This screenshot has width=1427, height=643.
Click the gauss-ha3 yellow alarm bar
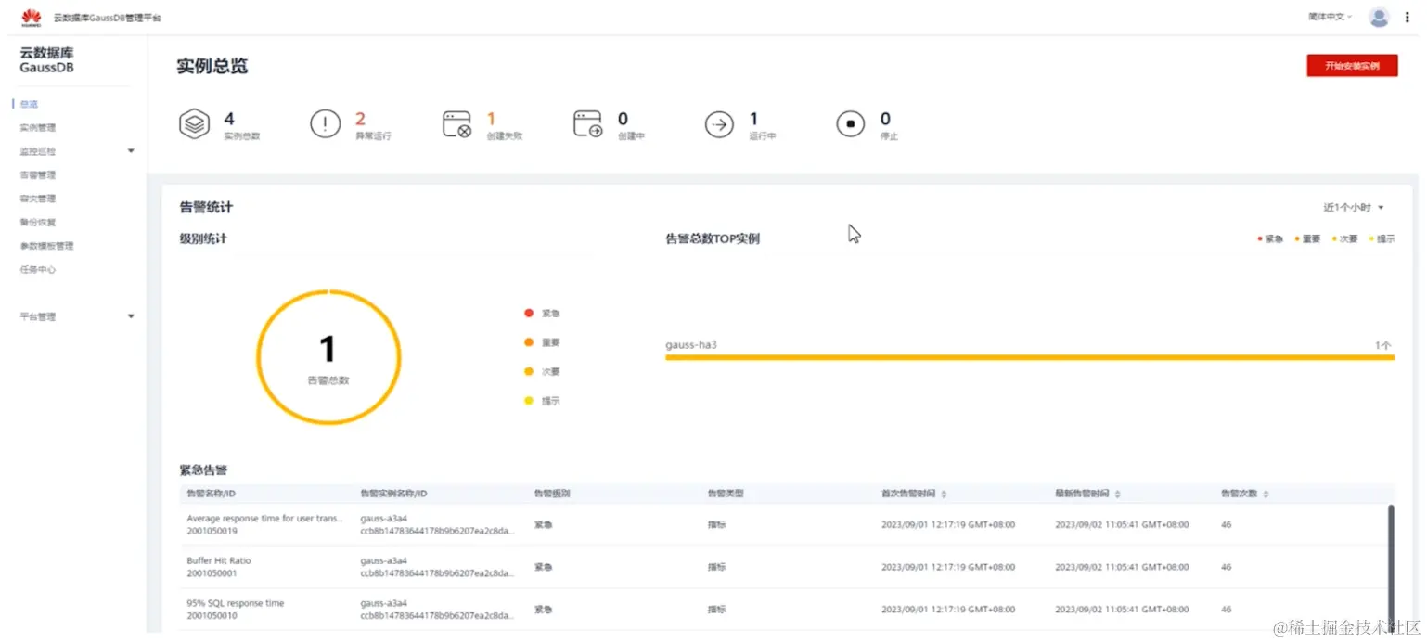[x=1030, y=357]
